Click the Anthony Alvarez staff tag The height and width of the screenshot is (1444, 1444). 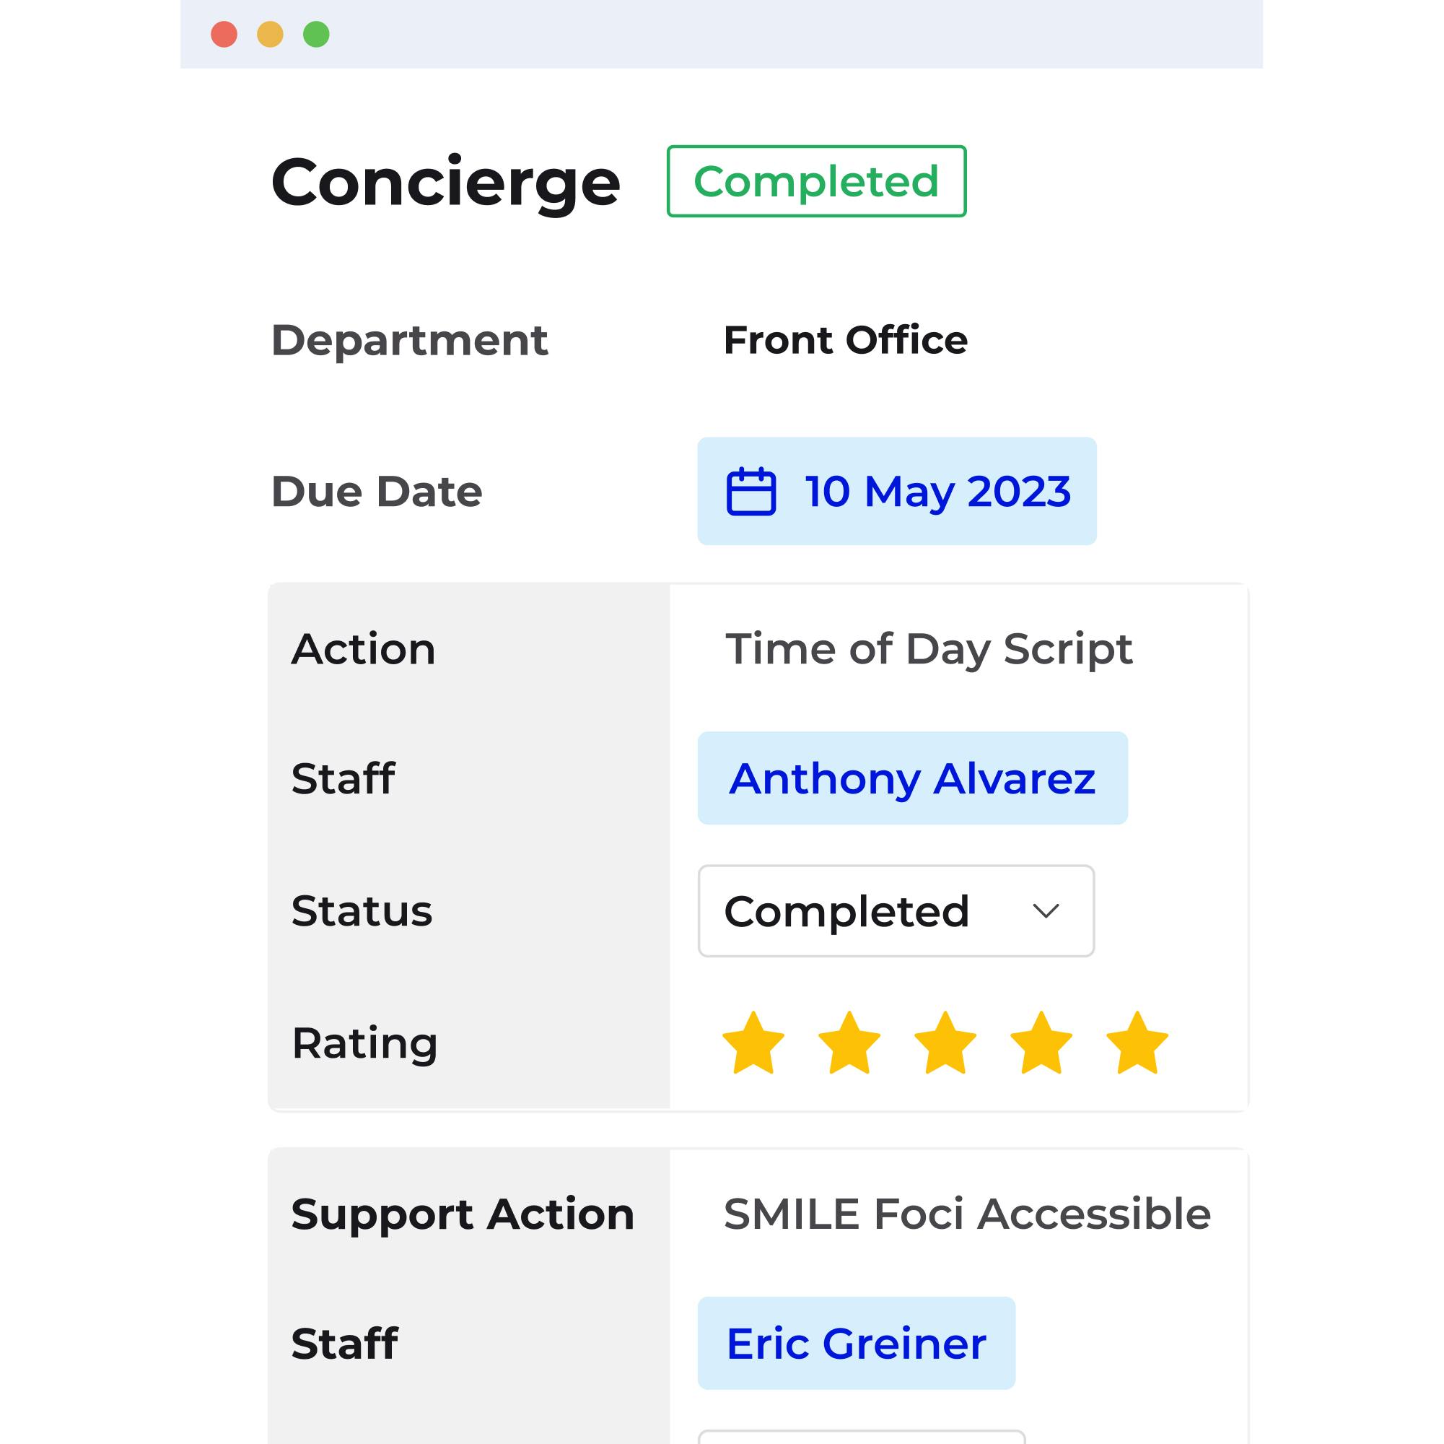click(x=912, y=778)
